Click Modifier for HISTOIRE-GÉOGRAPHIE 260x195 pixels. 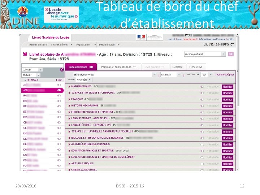pyautogui.click(x=227, y=106)
